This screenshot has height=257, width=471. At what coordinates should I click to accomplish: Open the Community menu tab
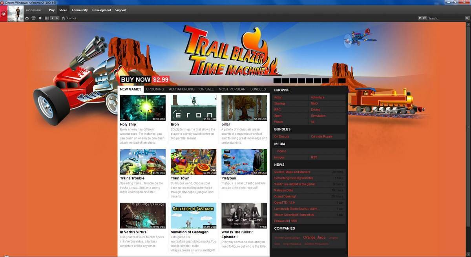click(x=80, y=10)
